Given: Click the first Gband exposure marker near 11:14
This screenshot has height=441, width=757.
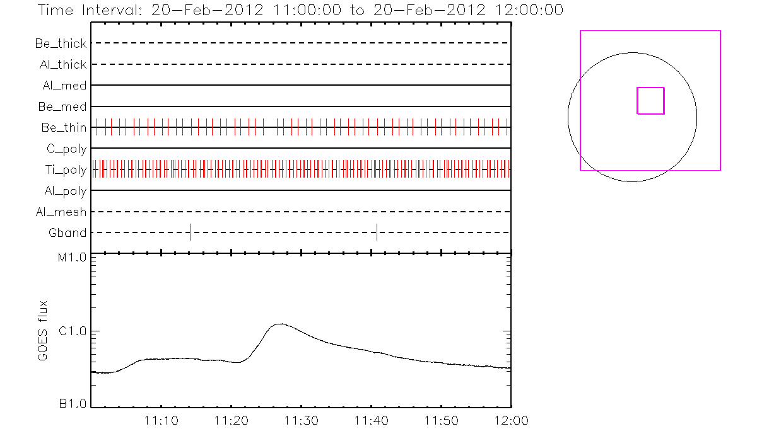Looking at the screenshot, I should 190,232.
